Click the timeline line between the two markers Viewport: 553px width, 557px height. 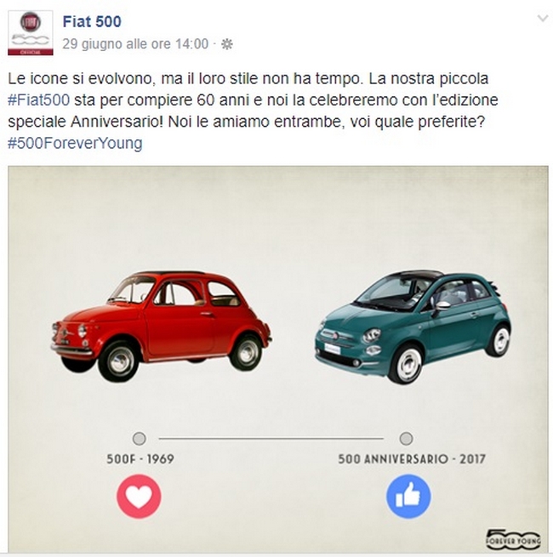(271, 439)
